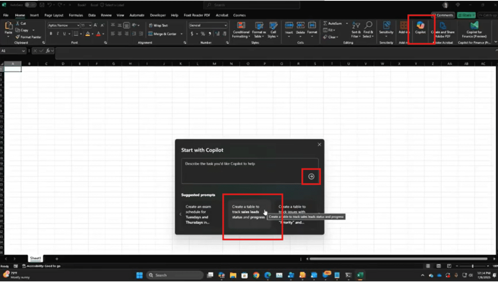498x285 pixels.
Task: Open Conditional Formatting in the Styles group
Action: (x=241, y=29)
